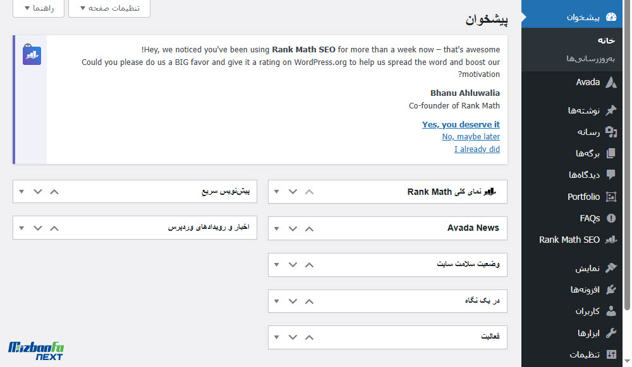The image size is (632, 367).
Task: Toggle the فعالیت panel triangle
Action: [277, 337]
